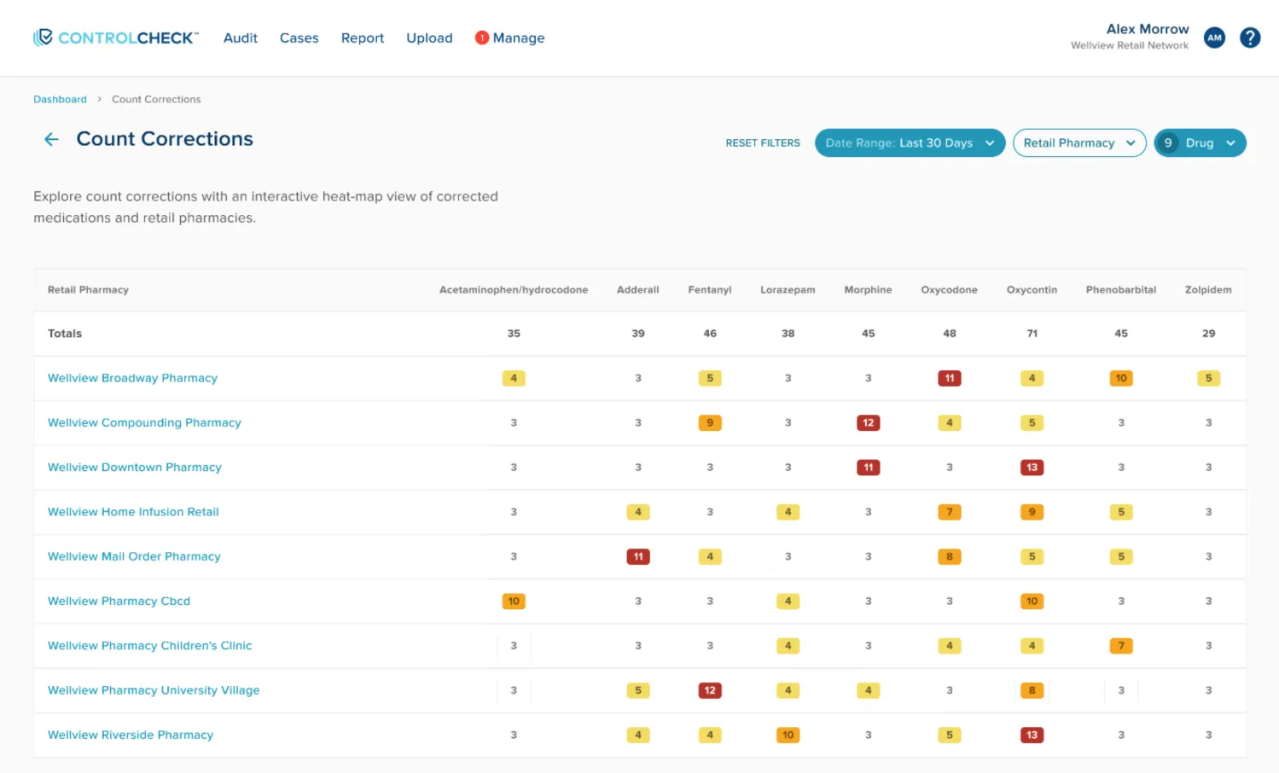
Task: Click the Oxycodone total value 48
Action: point(950,334)
